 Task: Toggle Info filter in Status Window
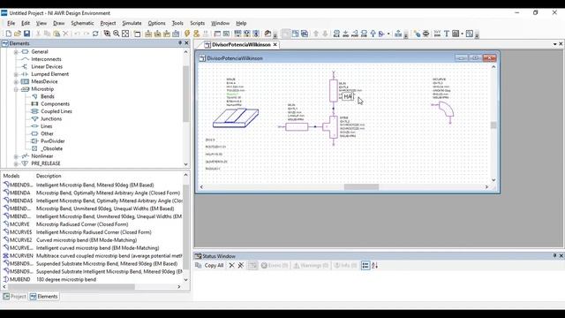pyautogui.click(x=345, y=265)
